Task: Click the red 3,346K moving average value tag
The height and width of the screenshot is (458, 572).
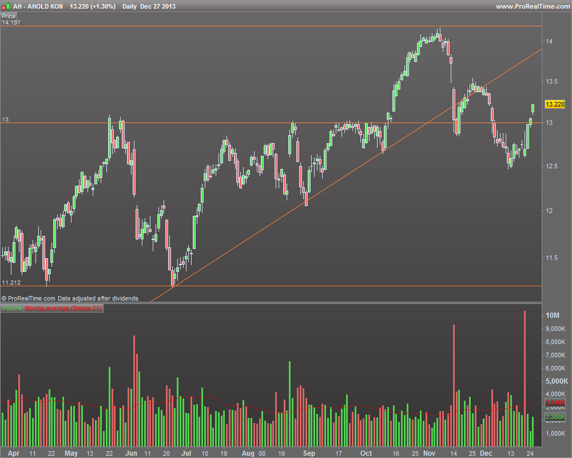Action: point(555,403)
